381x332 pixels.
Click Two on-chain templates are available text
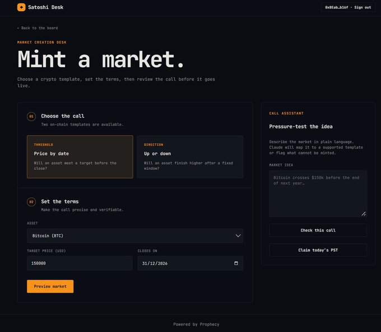point(82,125)
